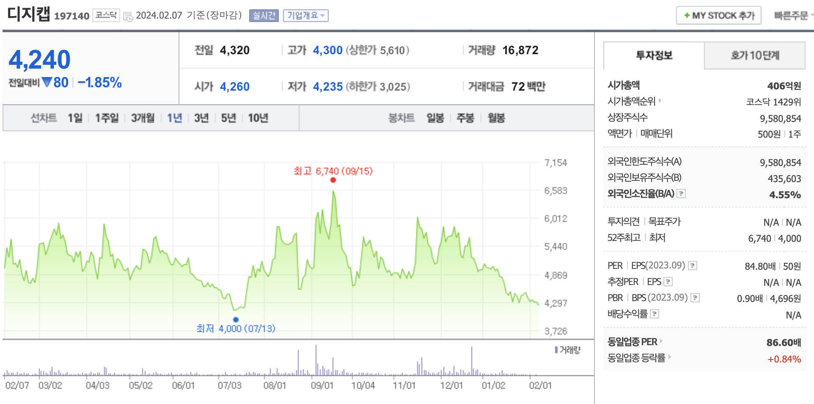Show the 월봉 candlestick chart
This screenshot has width=814, height=404.
click(496, 118)
